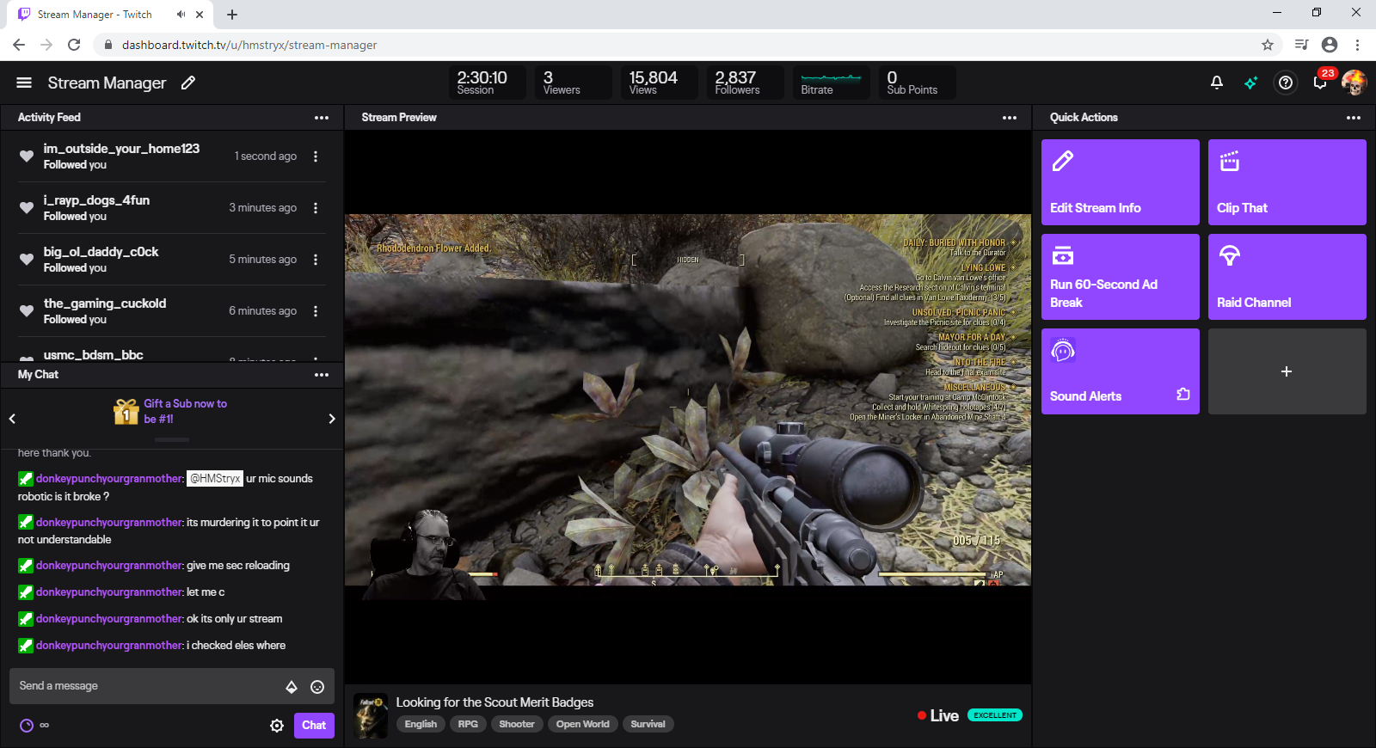Screen dimensions: 1376x748
Task: Click Gift a Sub now link
Action: 185,411
